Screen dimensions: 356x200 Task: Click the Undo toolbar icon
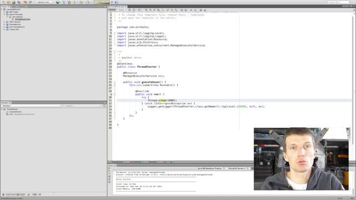25,2
